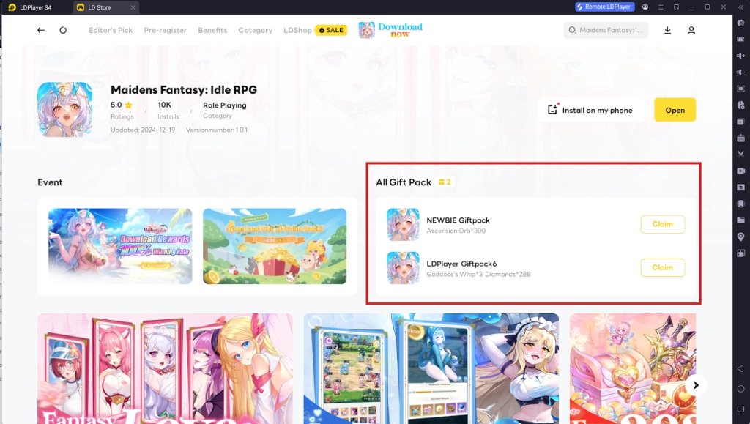Viewport: 750px width, 424px height.
Task: Click the "5.0" rating star
Action: (x=128, y=105)
